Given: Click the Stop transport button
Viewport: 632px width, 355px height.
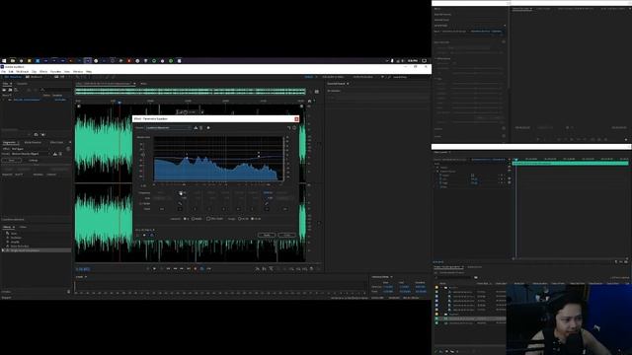Looking at the screenshot, I should pos(147,268).
